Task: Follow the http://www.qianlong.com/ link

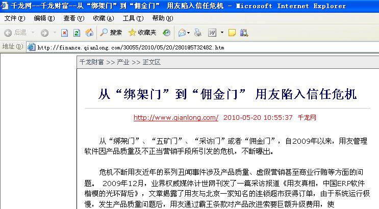Action: (x=176, y=118)
